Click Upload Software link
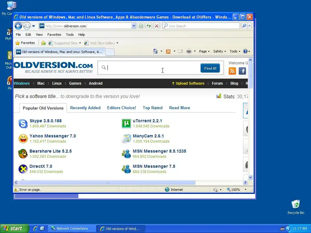 [x=188, y=83]
